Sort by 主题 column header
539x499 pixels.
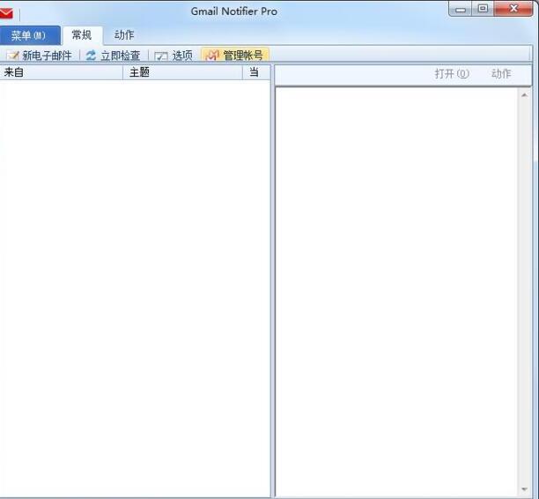[182, 72]
